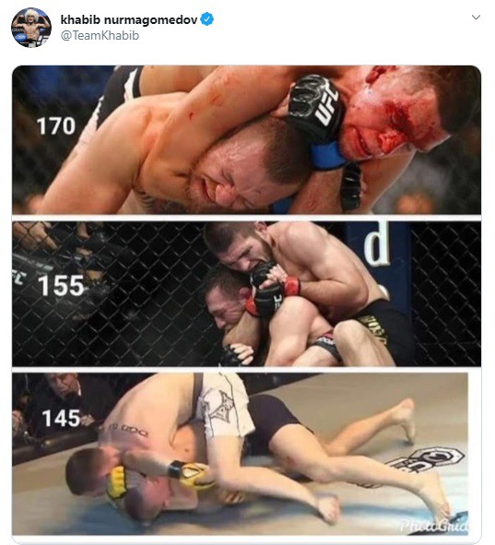The width and height of the screenshot is (495, 545).
Task: Click the white letter d on the blue banner
Action: coord(377,243)
